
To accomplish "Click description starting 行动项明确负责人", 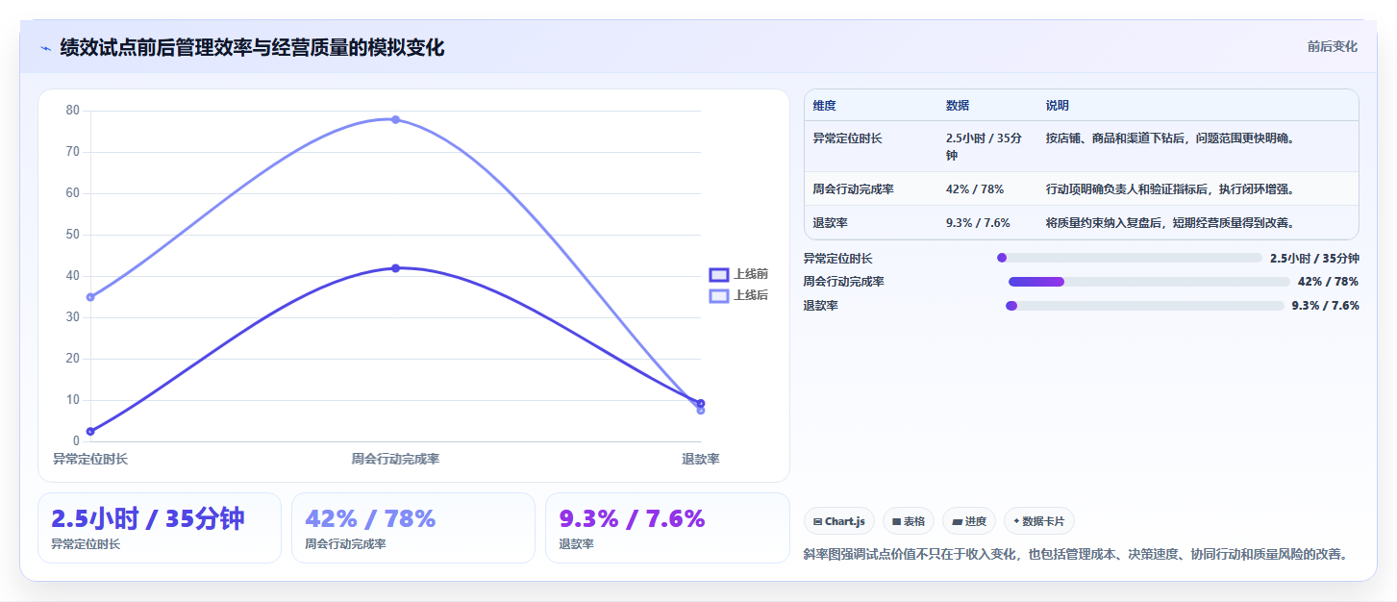I will [x=1170, y=189].
